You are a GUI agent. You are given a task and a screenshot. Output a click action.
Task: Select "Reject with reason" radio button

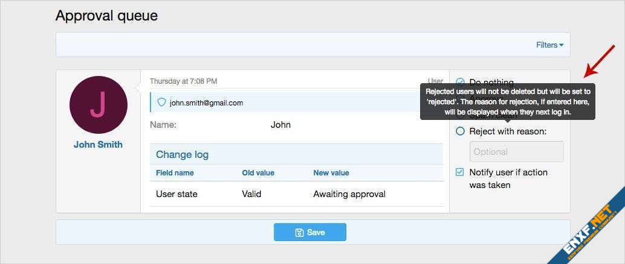coord(460,131)
